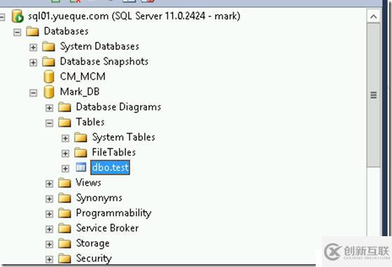The image size is (392, 267).
Task: Click the Service Broker folder icon
Action: click(x=64, y=228)
